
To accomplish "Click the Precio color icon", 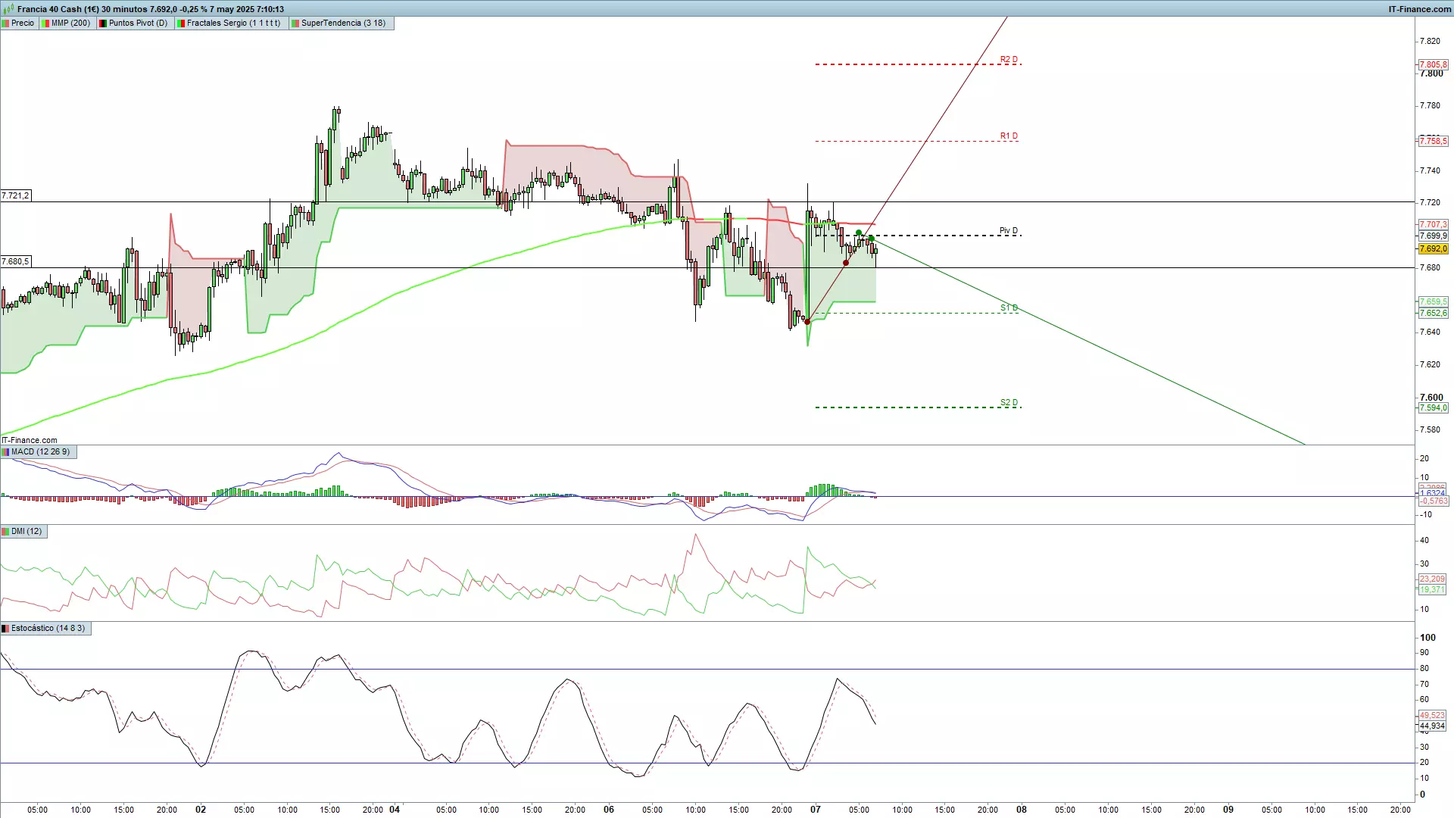I will (x=6, y=23).
